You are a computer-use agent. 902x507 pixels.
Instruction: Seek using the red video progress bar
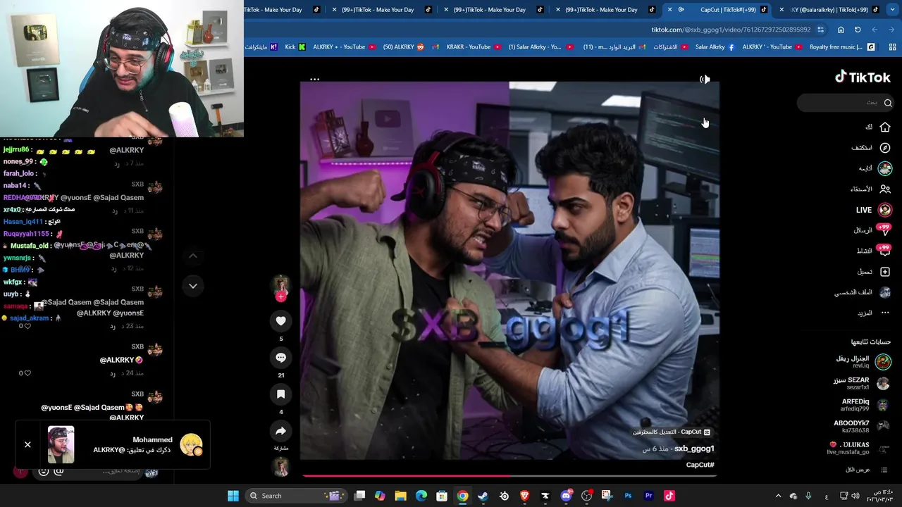coord(509,476)
